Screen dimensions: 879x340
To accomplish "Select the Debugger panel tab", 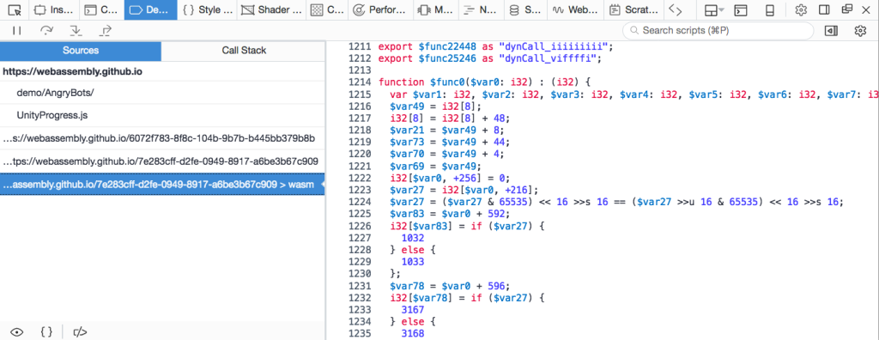I will coord(150,9).
